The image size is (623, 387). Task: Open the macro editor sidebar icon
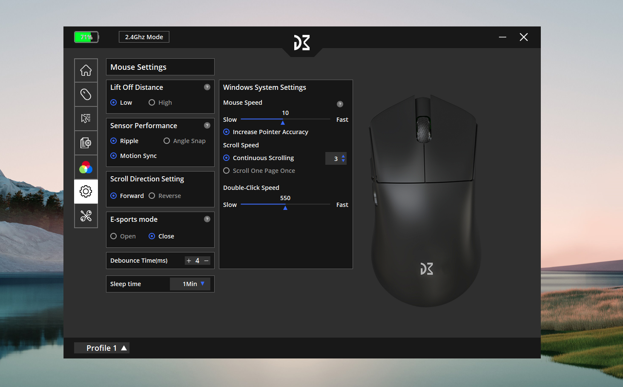click(x=86, y=143)
